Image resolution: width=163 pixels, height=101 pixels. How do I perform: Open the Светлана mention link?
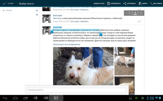point(57,18)
